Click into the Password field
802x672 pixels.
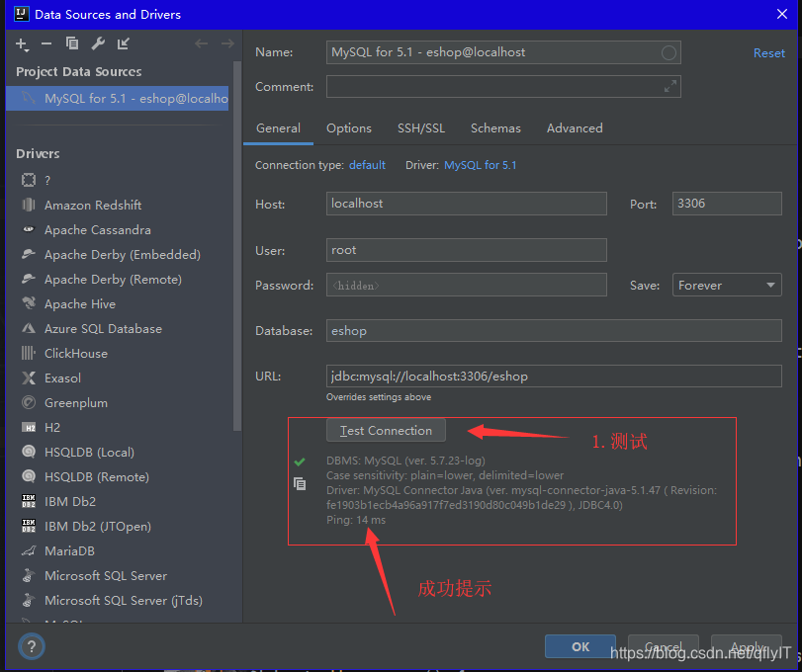point(467,285)
